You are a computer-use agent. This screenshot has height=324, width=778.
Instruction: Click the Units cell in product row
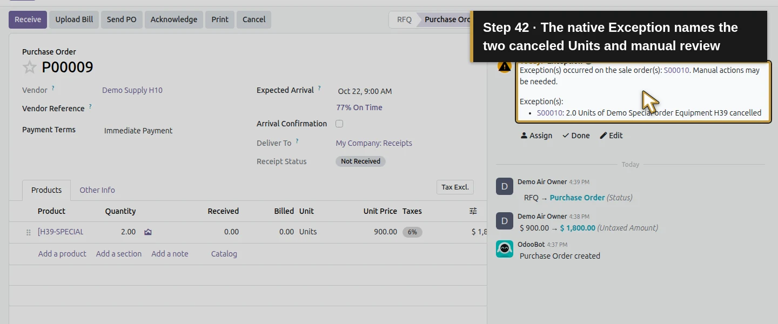tap(308, 232)
